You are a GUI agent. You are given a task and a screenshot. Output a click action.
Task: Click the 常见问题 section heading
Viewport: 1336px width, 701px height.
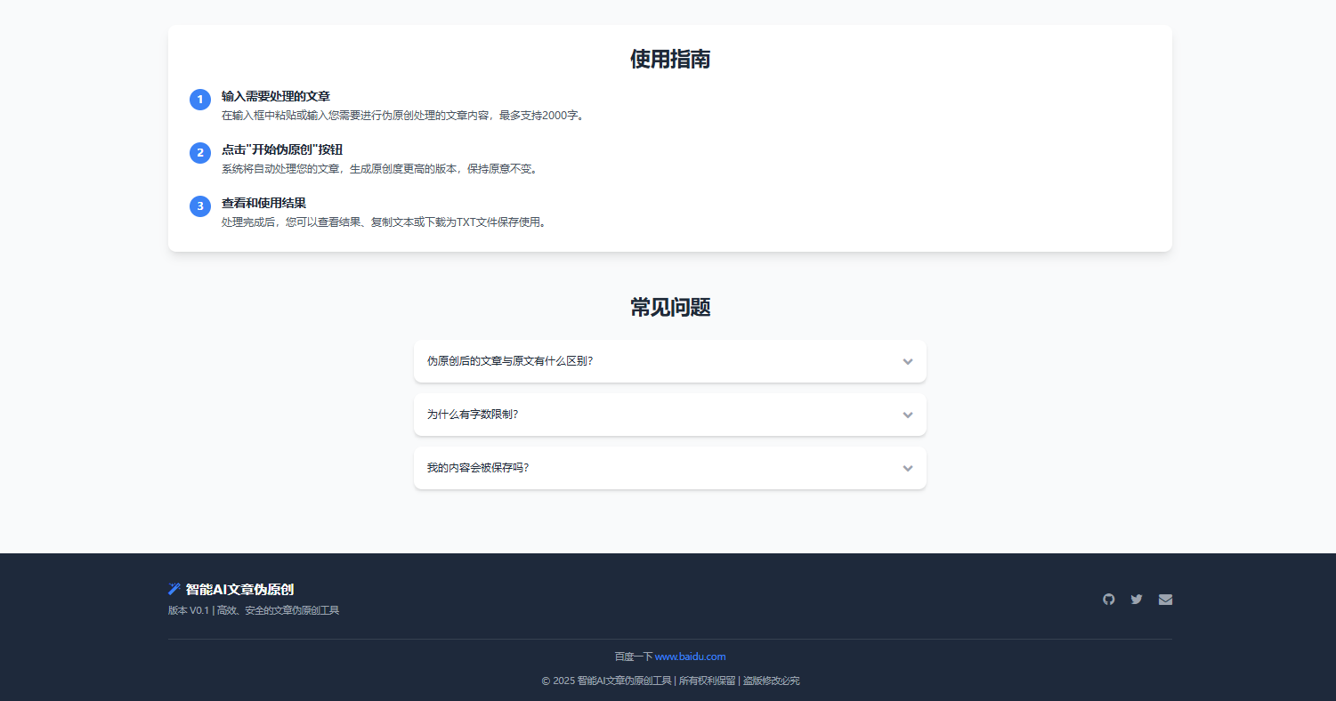point(669,306)
